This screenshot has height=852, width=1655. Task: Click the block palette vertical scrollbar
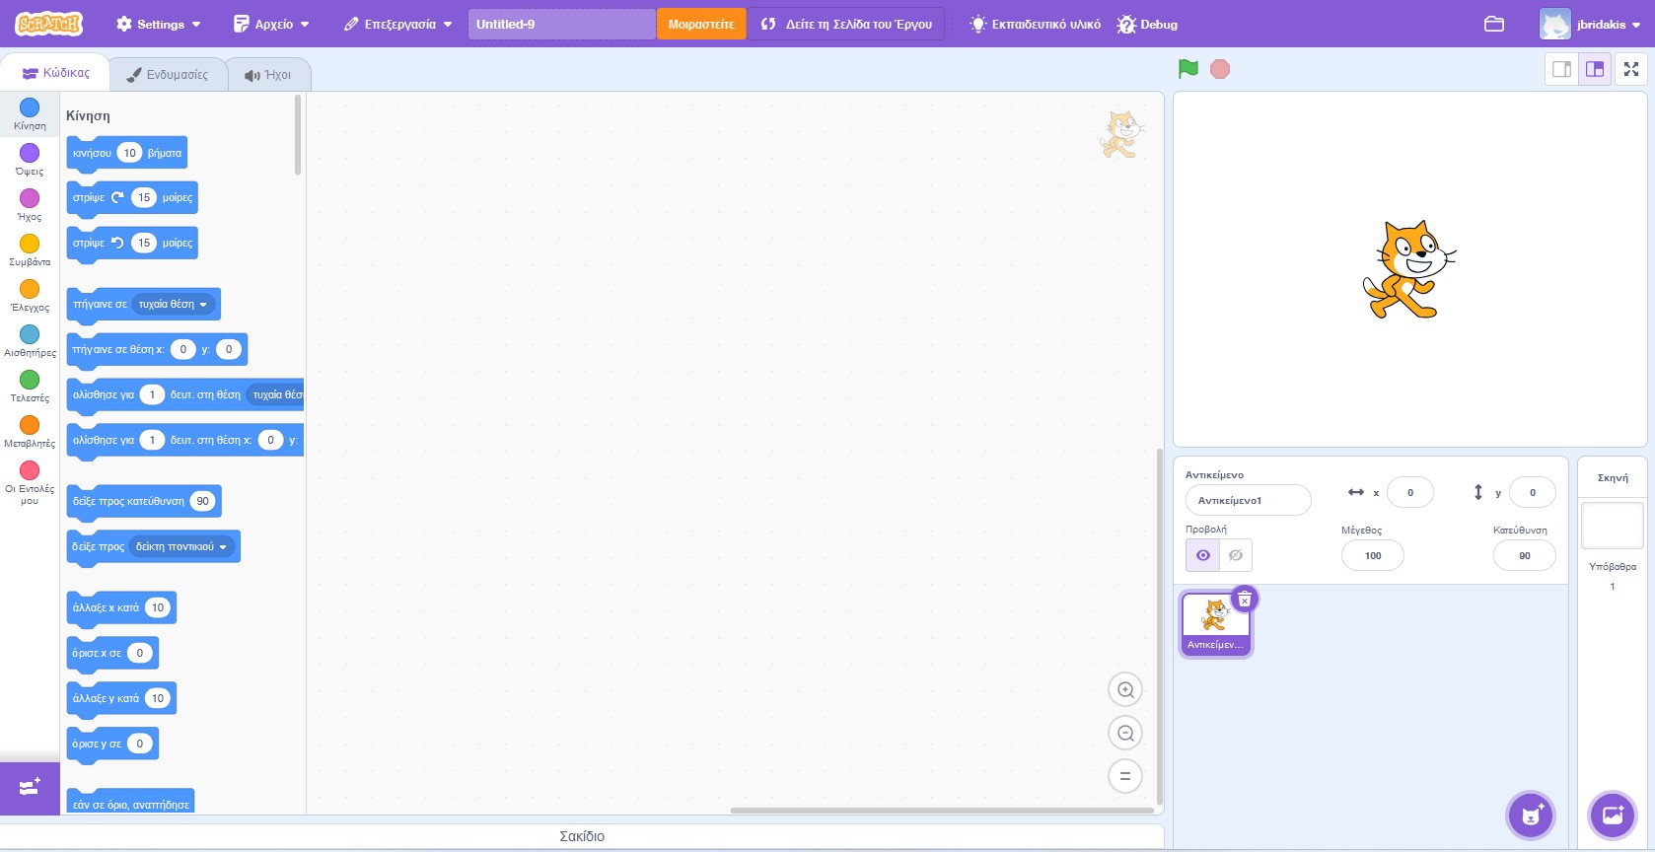pos(298,135)
